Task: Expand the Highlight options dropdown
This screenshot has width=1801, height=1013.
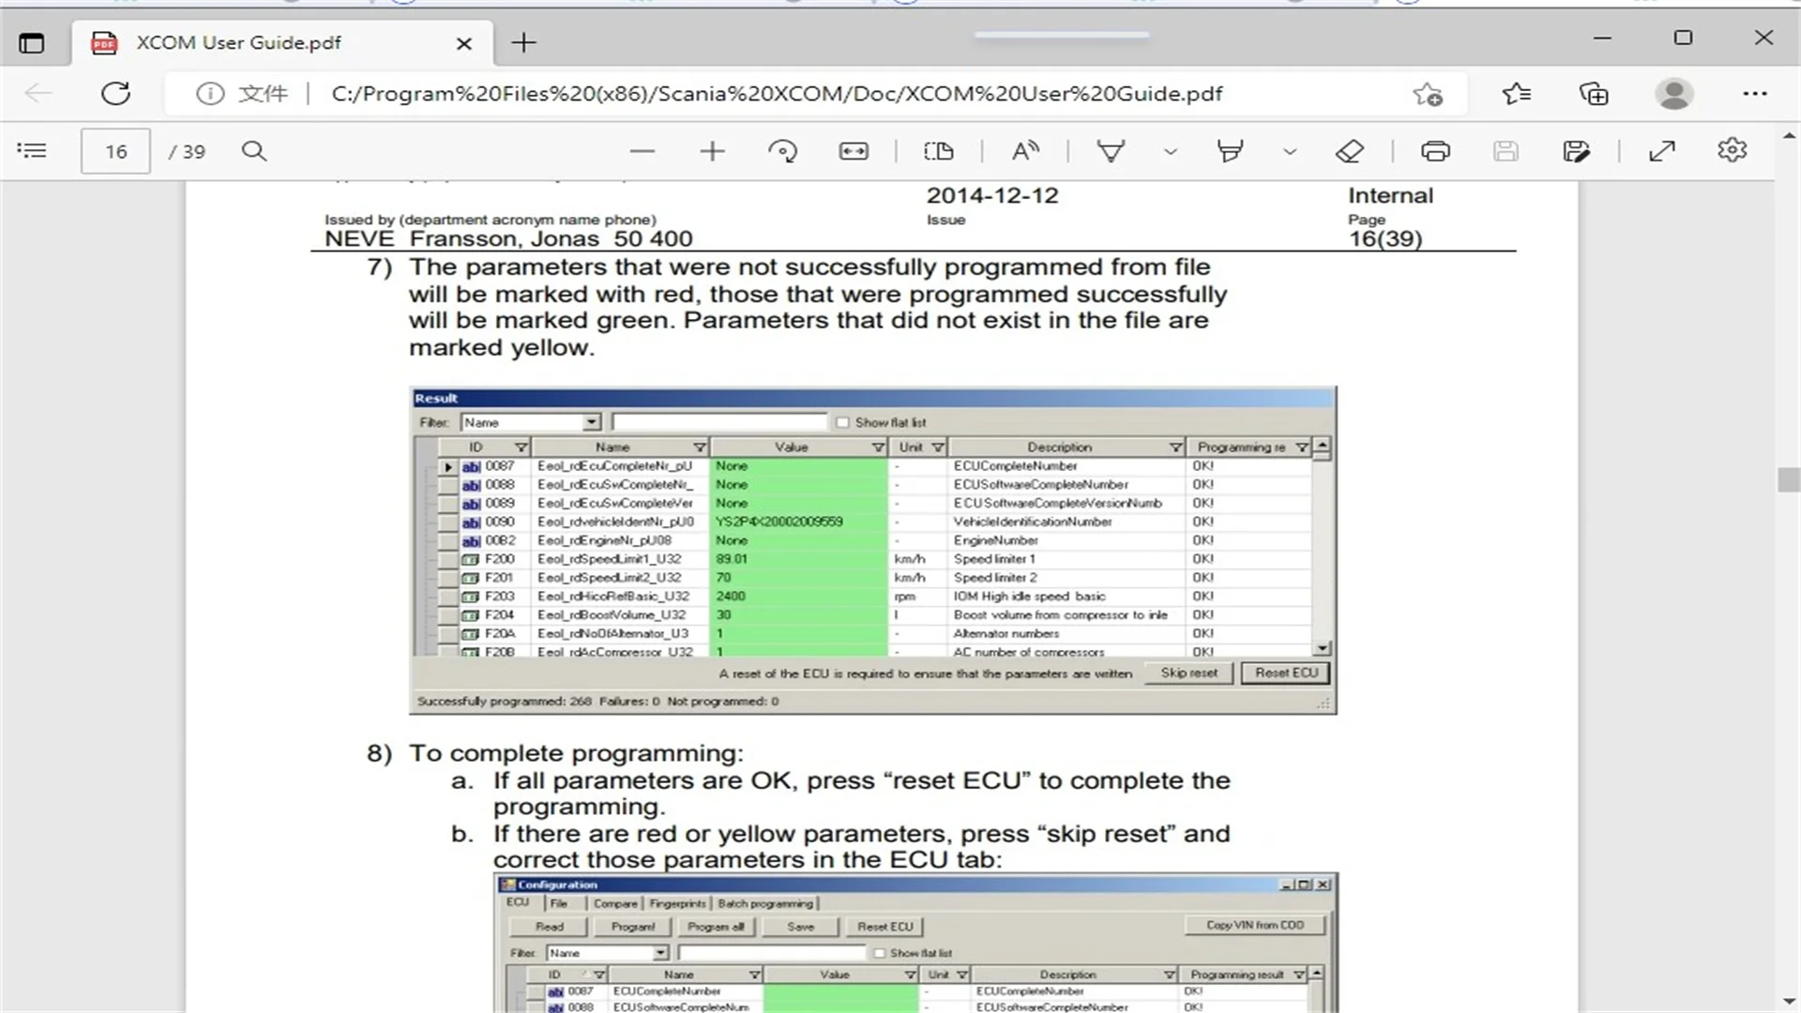Action: coord(1290,151)
